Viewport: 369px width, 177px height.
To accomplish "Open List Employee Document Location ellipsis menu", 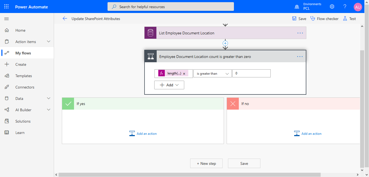I will [300, 33].
